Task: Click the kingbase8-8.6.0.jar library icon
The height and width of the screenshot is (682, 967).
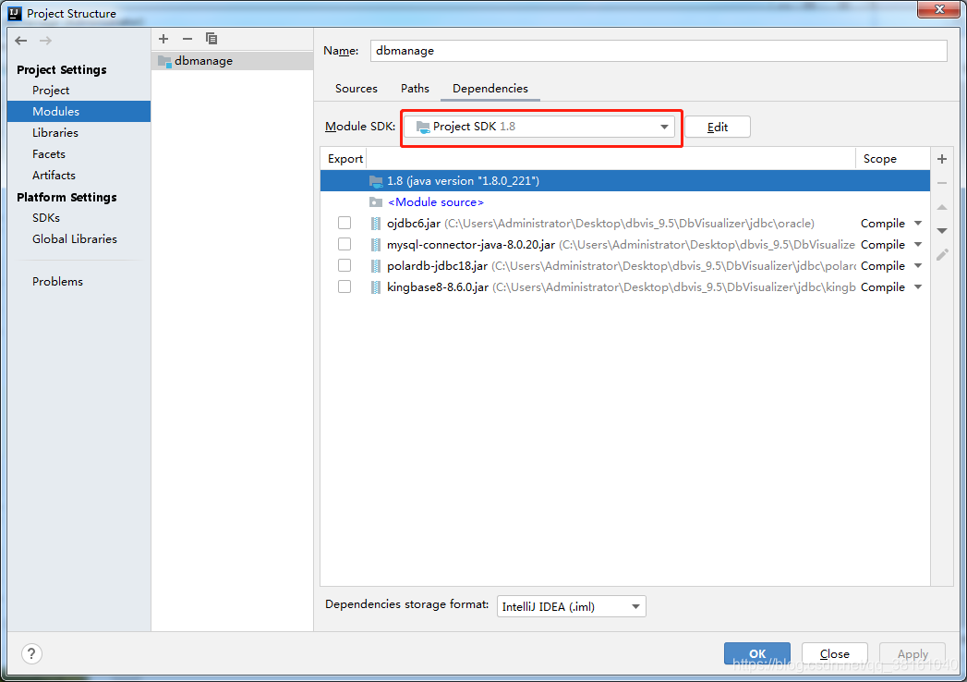Action: click(x=376, y=287)
